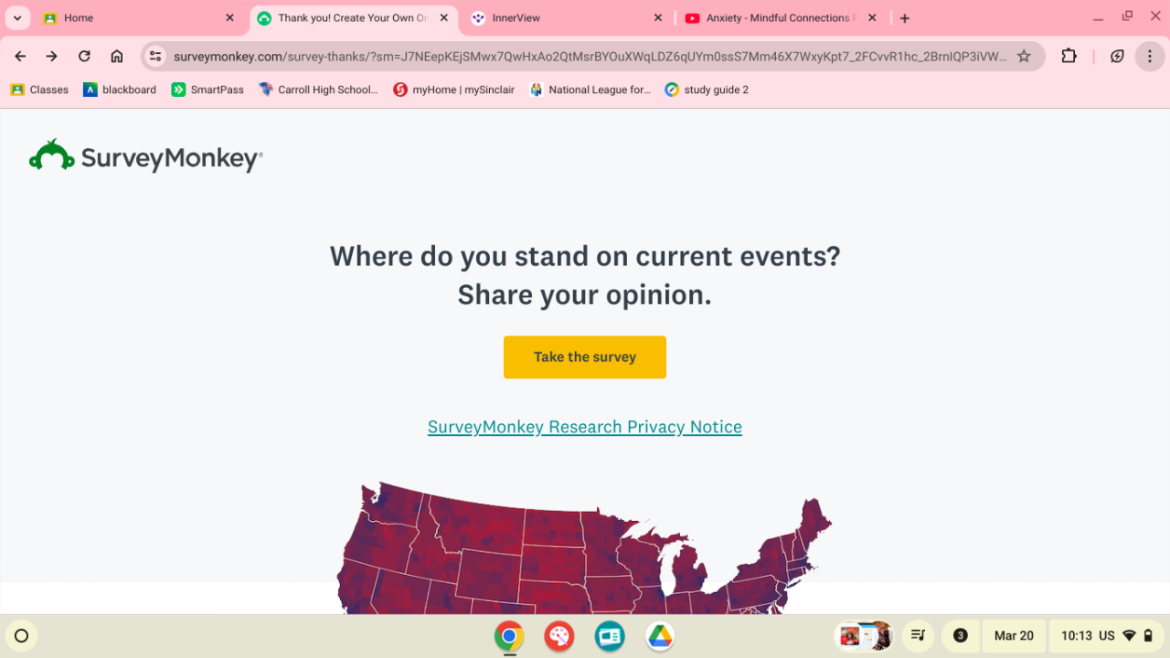Click the United States map image
The width and height of the screenshot is (1170, 658).
[585, 547]
